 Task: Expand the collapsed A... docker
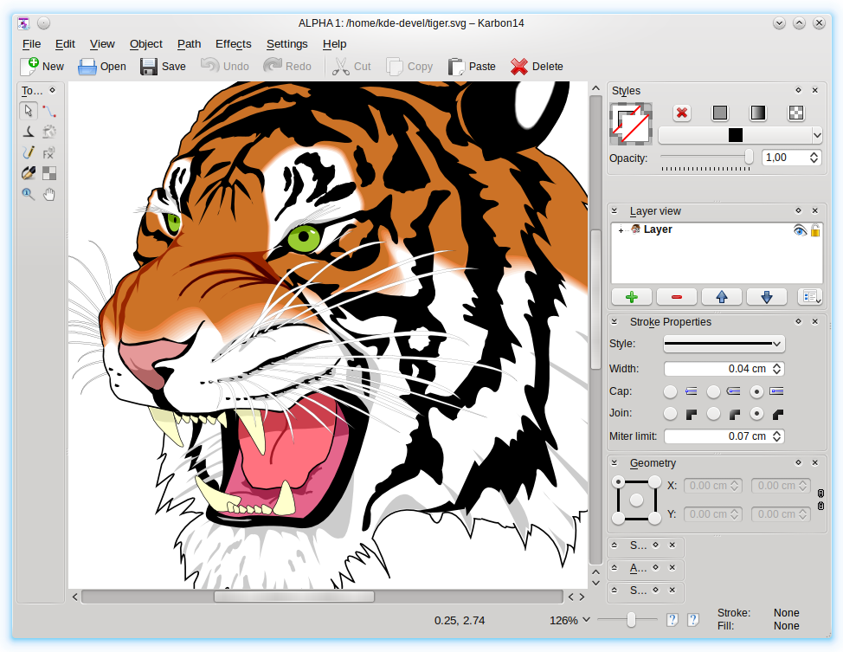click(x=615, y=567)
